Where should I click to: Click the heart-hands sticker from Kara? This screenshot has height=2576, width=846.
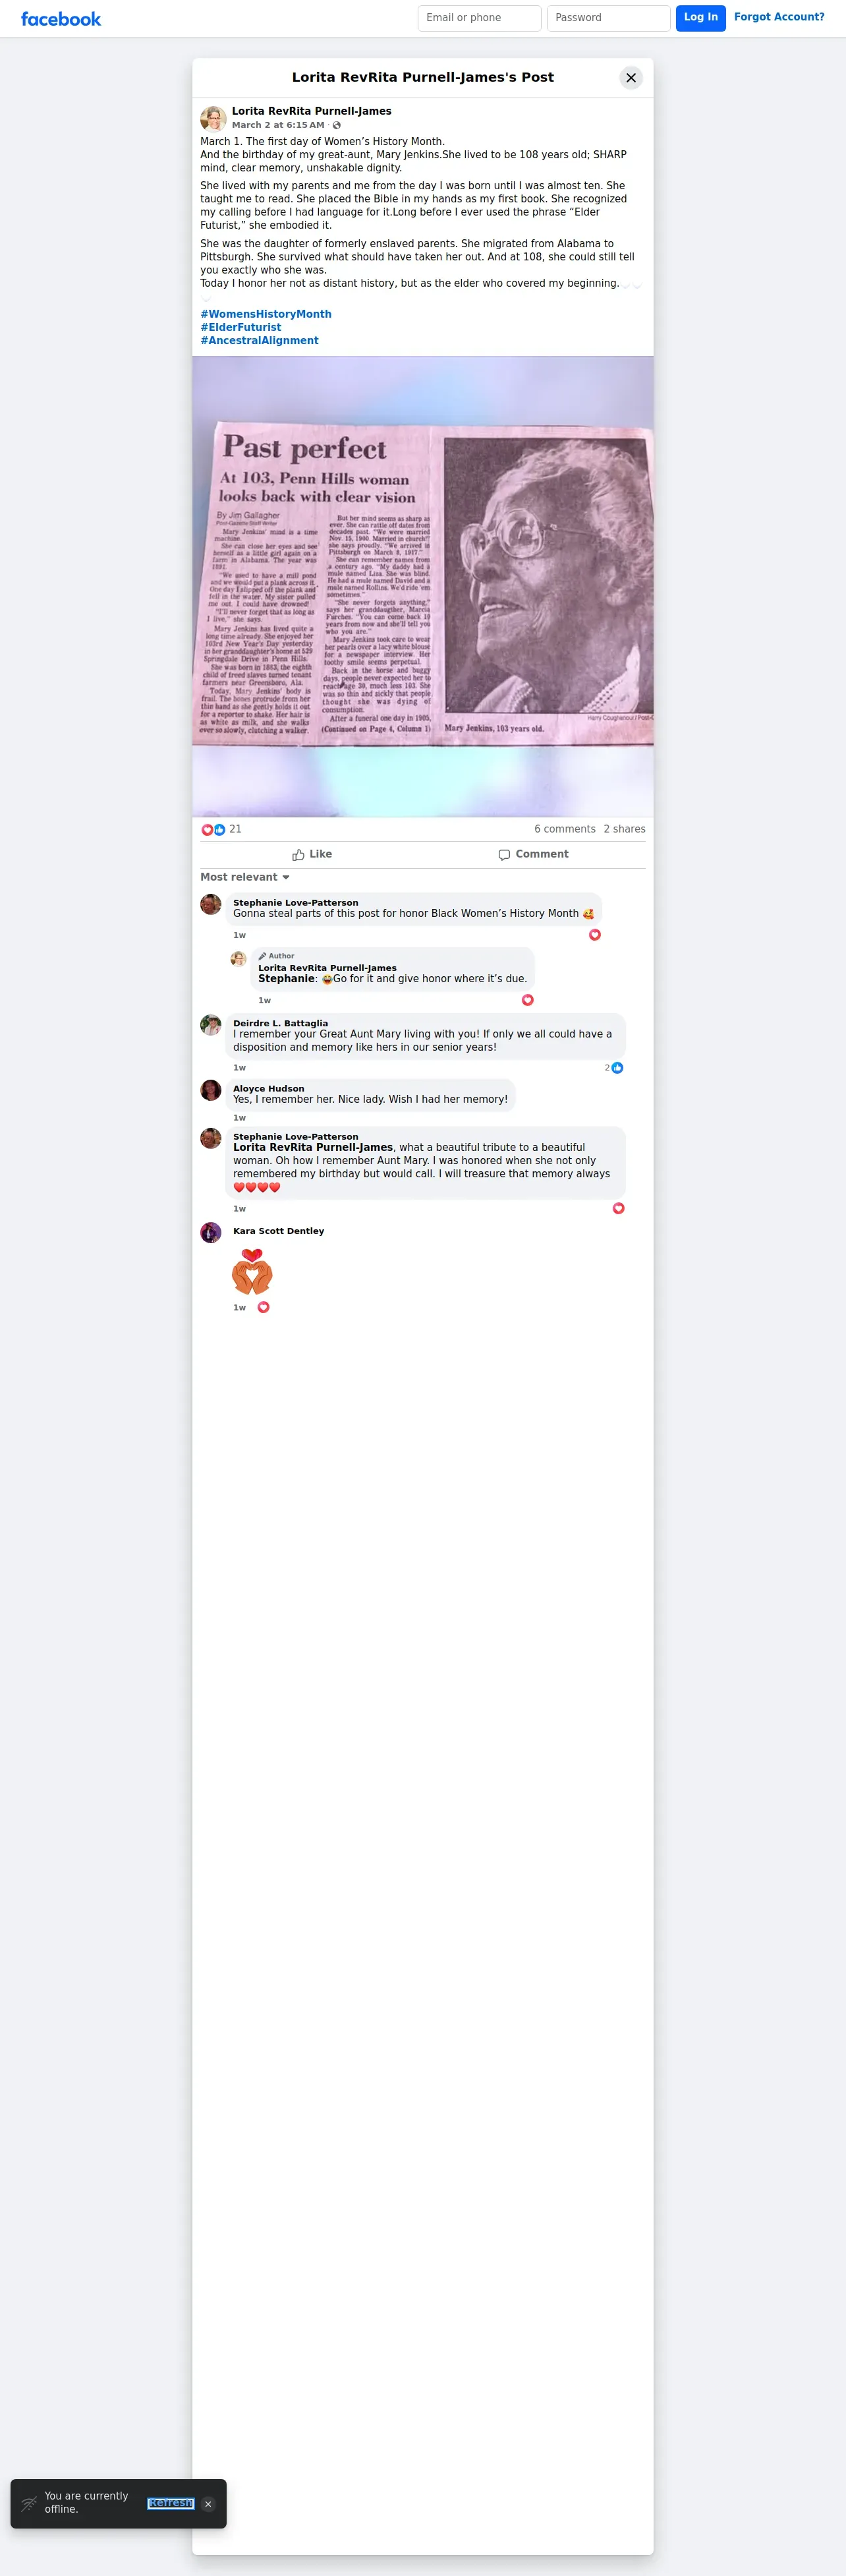tap(252, 1272)
